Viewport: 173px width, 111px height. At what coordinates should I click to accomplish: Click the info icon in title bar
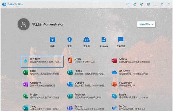point(141,4)
